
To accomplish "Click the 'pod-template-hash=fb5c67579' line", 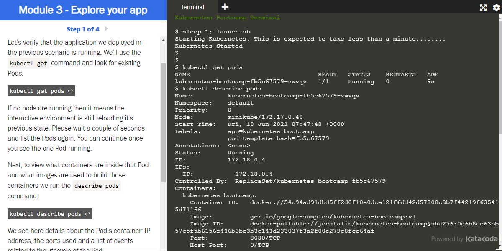I will pos(278,138).
